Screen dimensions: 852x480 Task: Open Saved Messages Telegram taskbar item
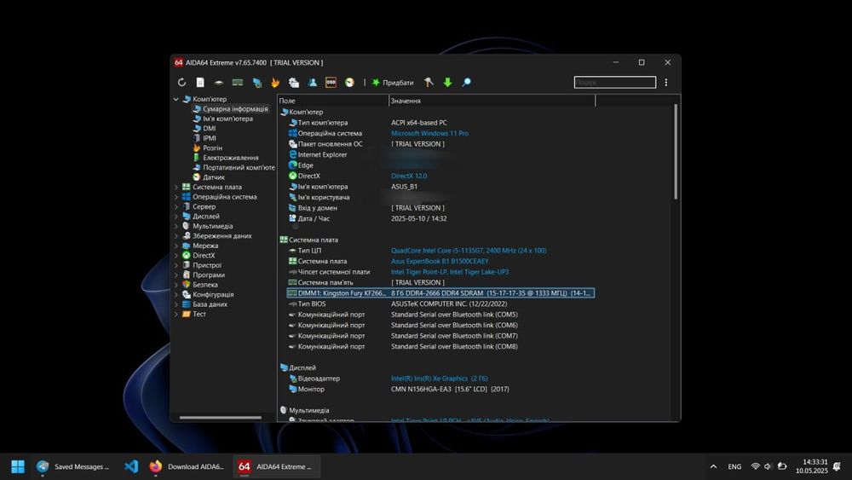(x=72, y=466)
